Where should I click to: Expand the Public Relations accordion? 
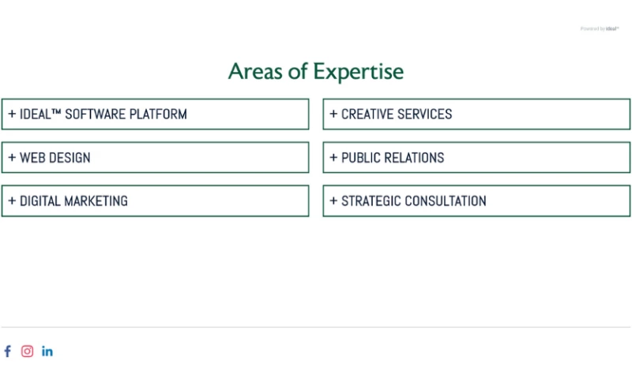coord(476,158)
